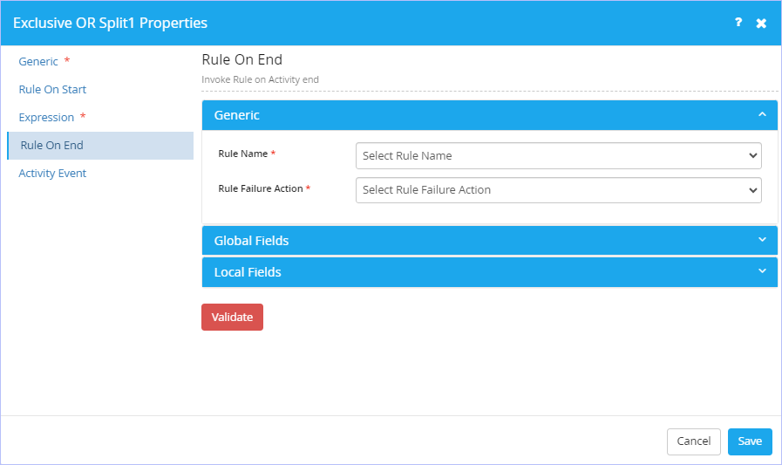Click the Generic panel header title

[237, 115]
